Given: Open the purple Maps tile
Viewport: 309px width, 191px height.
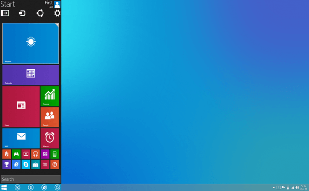Looking at the screenshot, I should (45, 154).
